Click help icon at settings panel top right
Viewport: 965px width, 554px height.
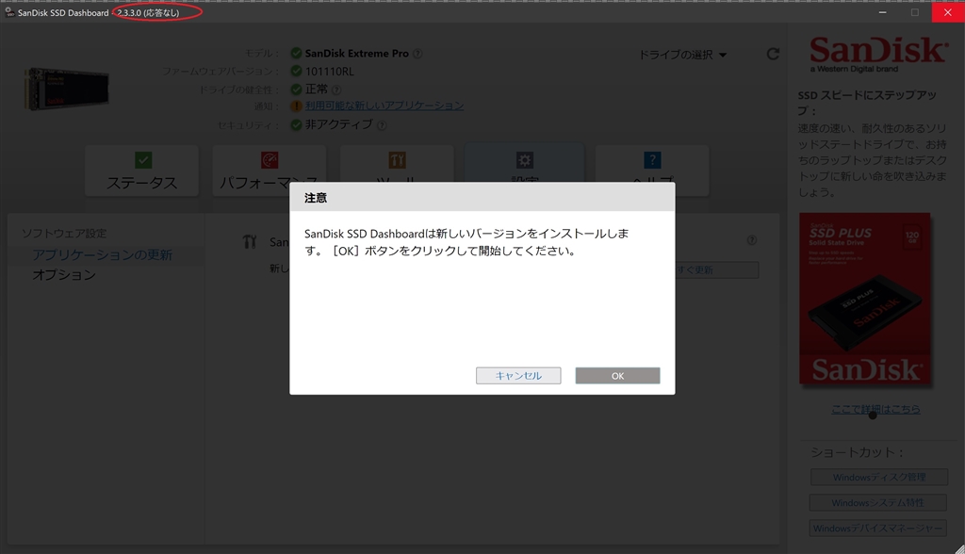click(751, 240)
